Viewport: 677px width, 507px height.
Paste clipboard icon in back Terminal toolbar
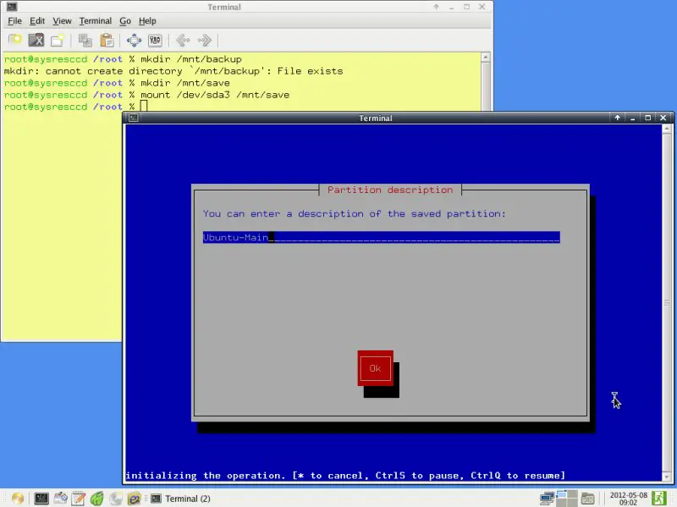(107, 40)
